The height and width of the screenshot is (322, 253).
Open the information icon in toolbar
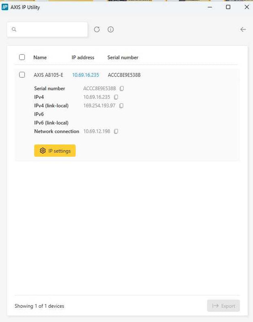coord(110,29)
